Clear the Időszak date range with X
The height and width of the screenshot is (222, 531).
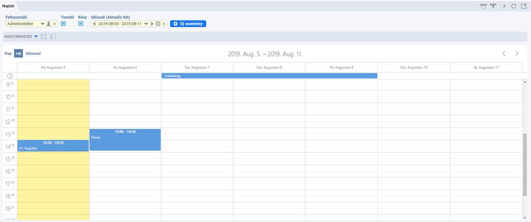[164, 24]
